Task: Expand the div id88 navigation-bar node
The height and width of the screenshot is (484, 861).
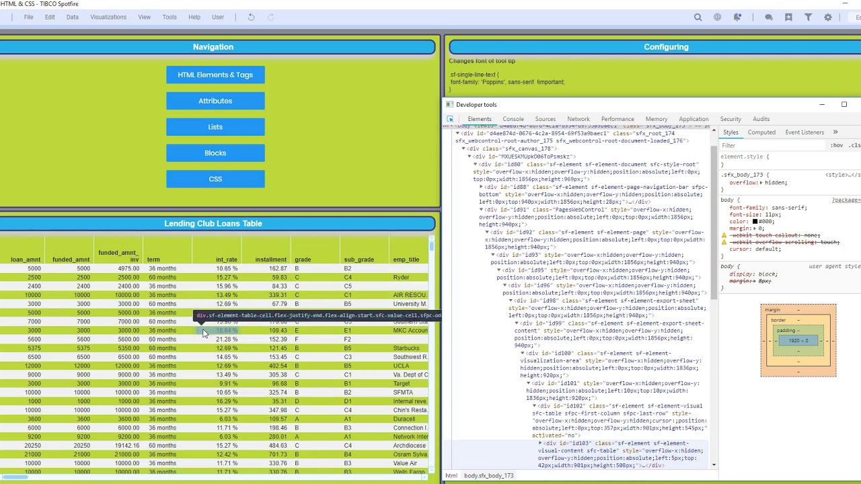Action: [x=482, y=187]
